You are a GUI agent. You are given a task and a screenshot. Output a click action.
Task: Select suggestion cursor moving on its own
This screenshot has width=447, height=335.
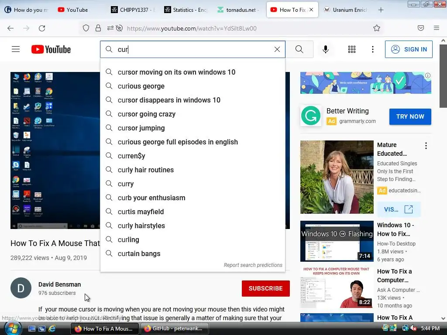click(x=193, y=72)
